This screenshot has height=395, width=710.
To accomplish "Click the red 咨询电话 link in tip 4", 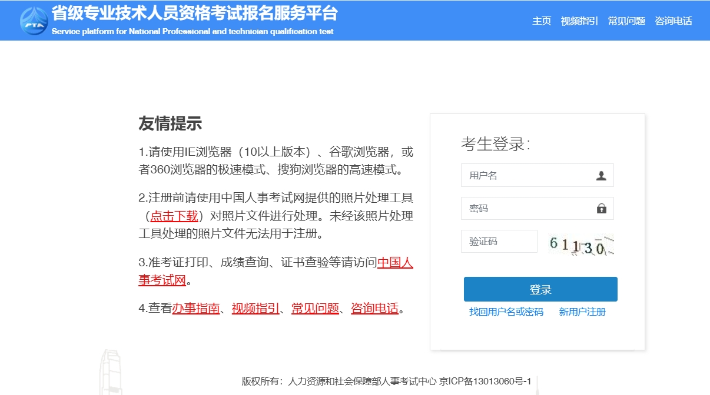I will pos(374,308).
